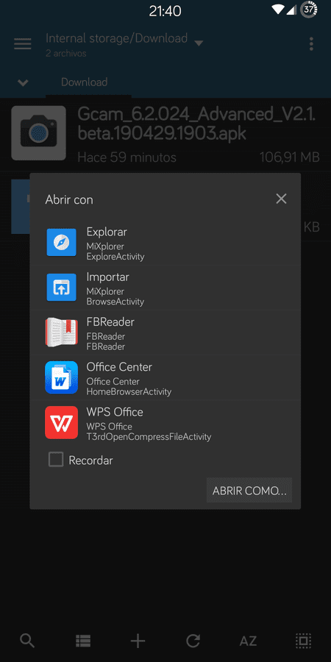Enable the Recordar checkbox

[56, 460]
